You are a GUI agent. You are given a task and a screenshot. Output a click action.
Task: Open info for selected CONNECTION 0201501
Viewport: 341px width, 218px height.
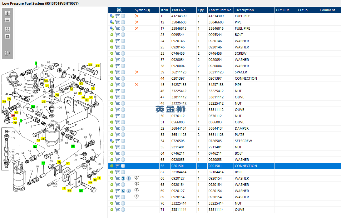point(123,166)
